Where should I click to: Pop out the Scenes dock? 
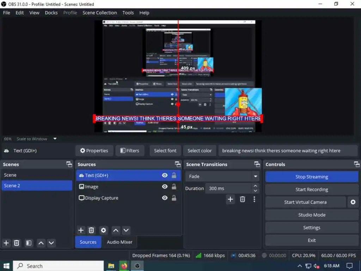coord(69,164)
